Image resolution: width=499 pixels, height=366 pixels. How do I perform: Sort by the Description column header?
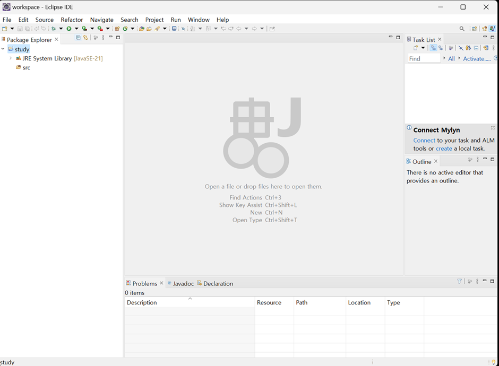click(190, 302)
